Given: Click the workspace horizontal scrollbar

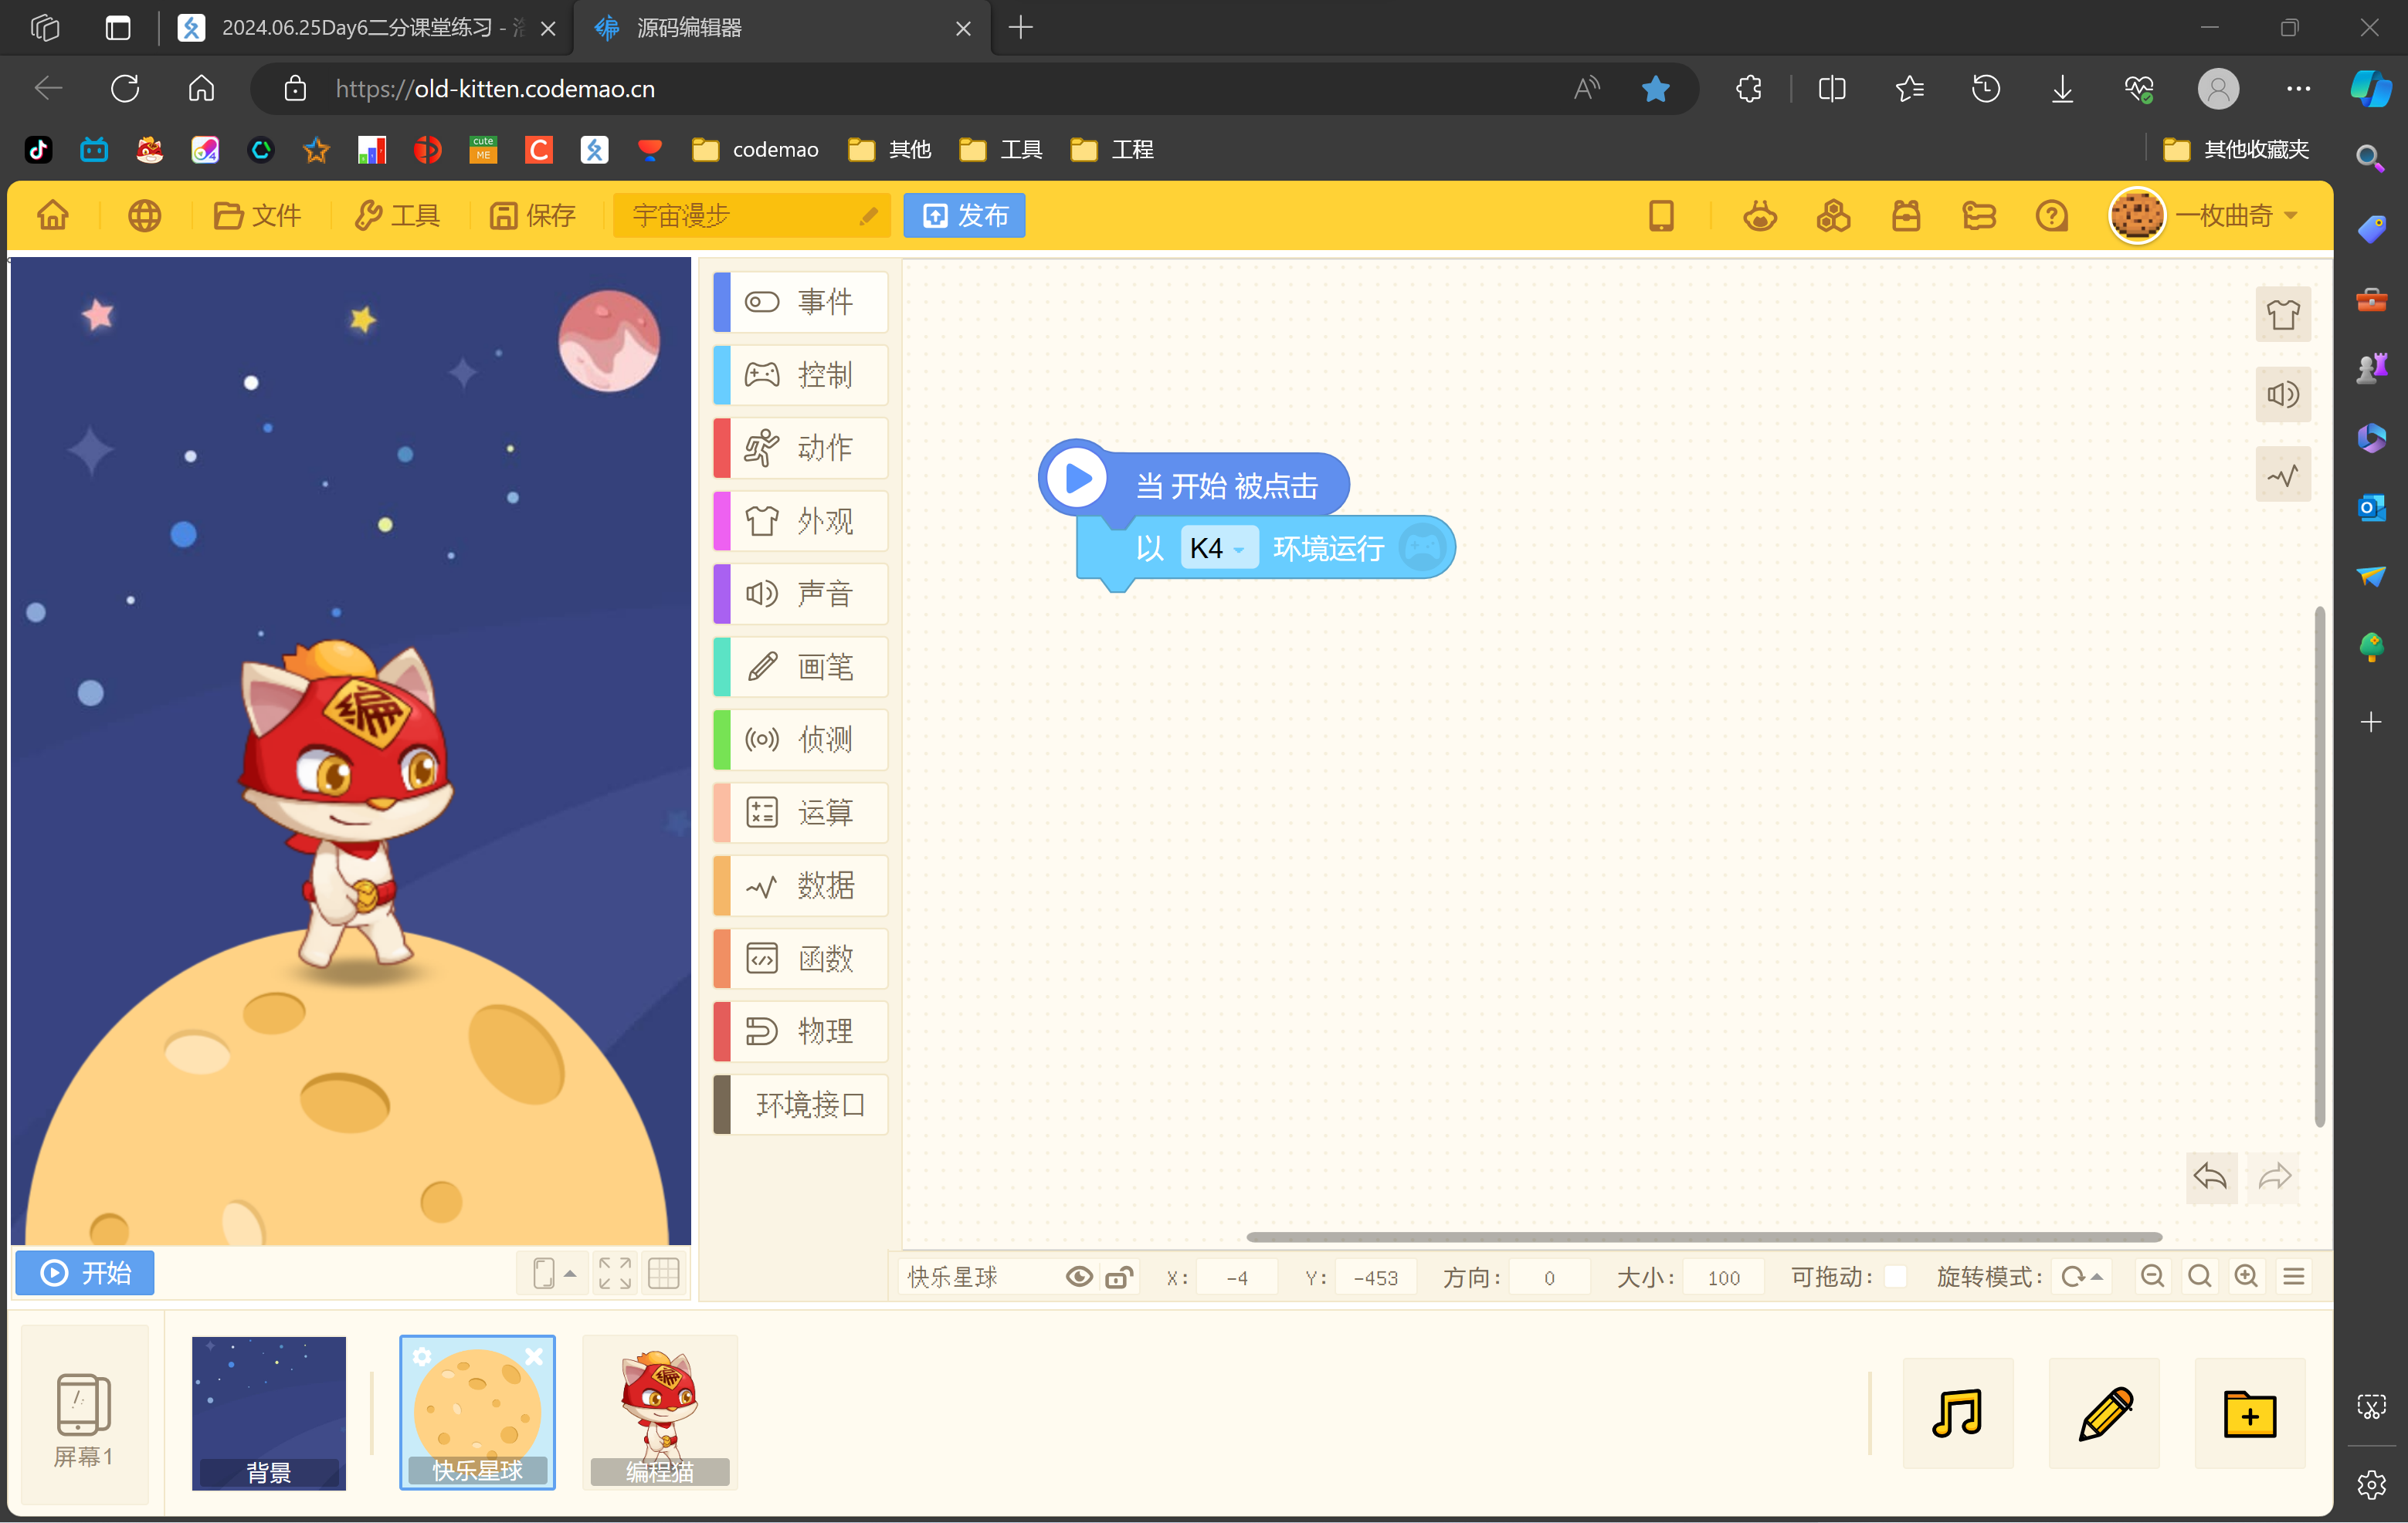Looking at the screenshot, I should click(x=1704, y=1236).
